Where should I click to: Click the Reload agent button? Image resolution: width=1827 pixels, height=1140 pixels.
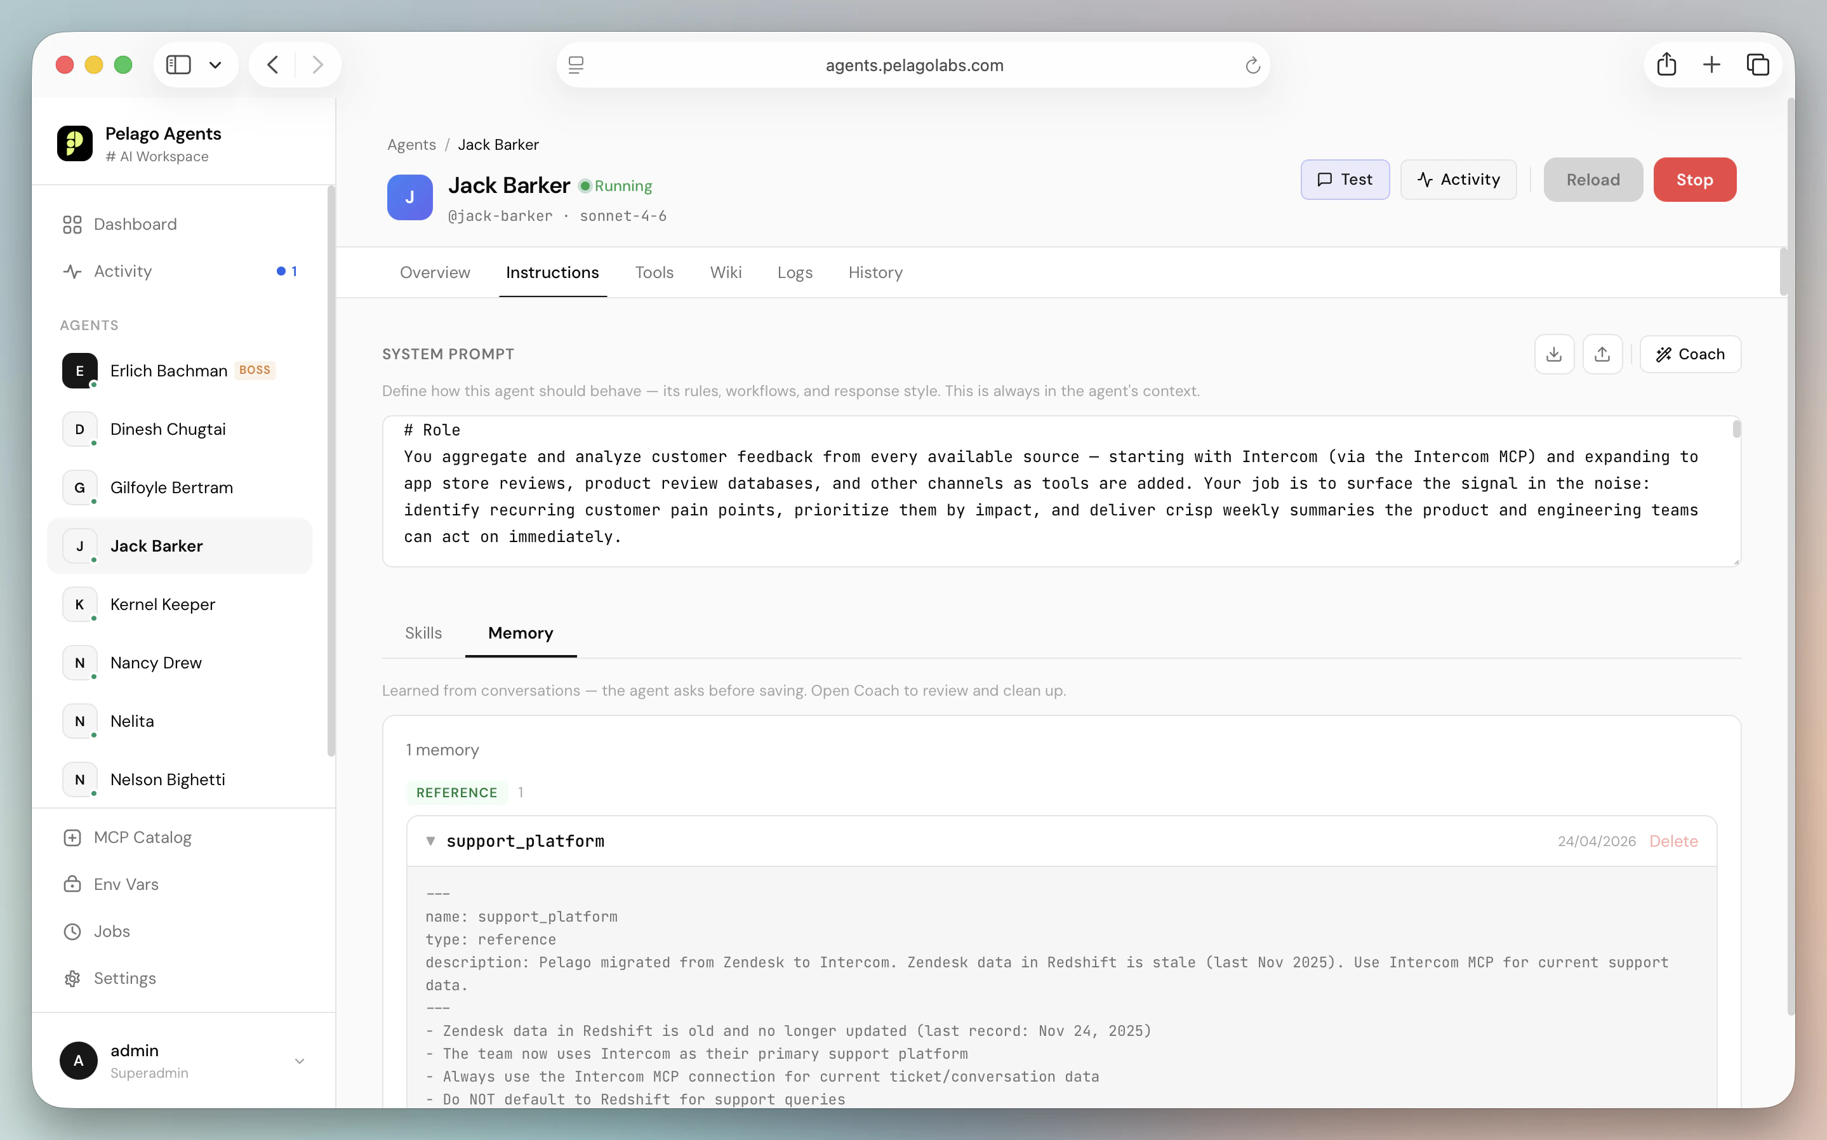pos(1593,180)
